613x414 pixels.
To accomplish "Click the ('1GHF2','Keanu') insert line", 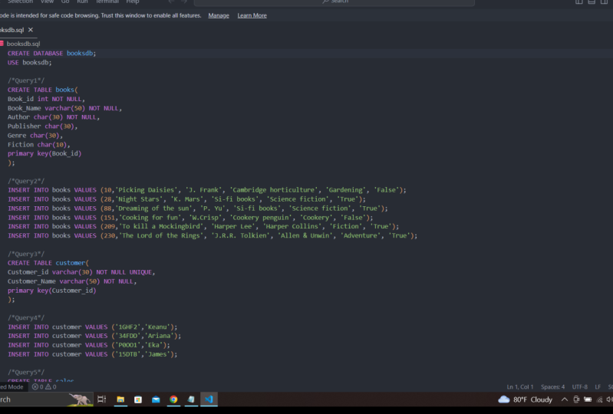I will [x=92, y=327].
